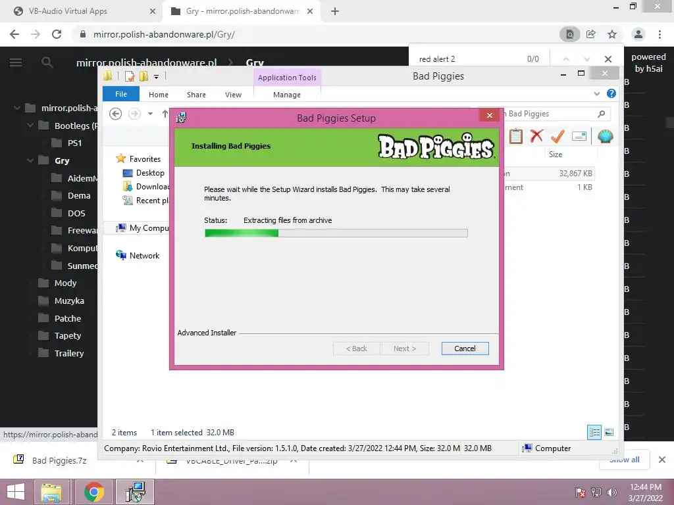Cancel the Bad Piggies installation
The height and width of the screenshot is (505, 674).
465,349
